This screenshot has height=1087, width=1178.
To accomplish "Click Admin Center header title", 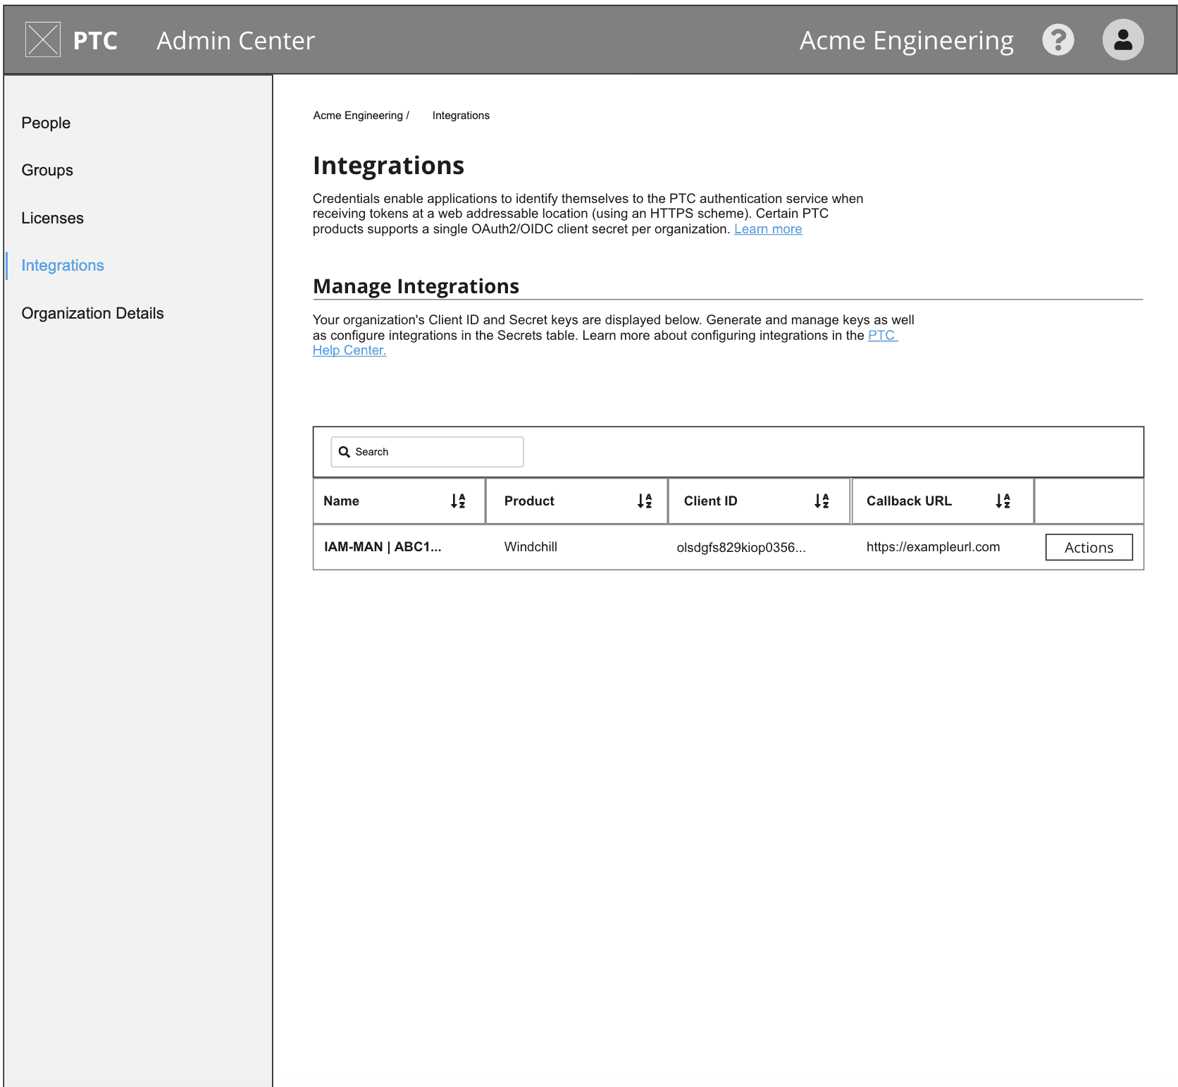I will pos(235,41).
